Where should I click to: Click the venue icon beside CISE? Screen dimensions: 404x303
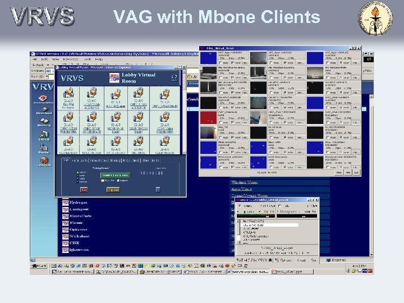tap(66, 243)
